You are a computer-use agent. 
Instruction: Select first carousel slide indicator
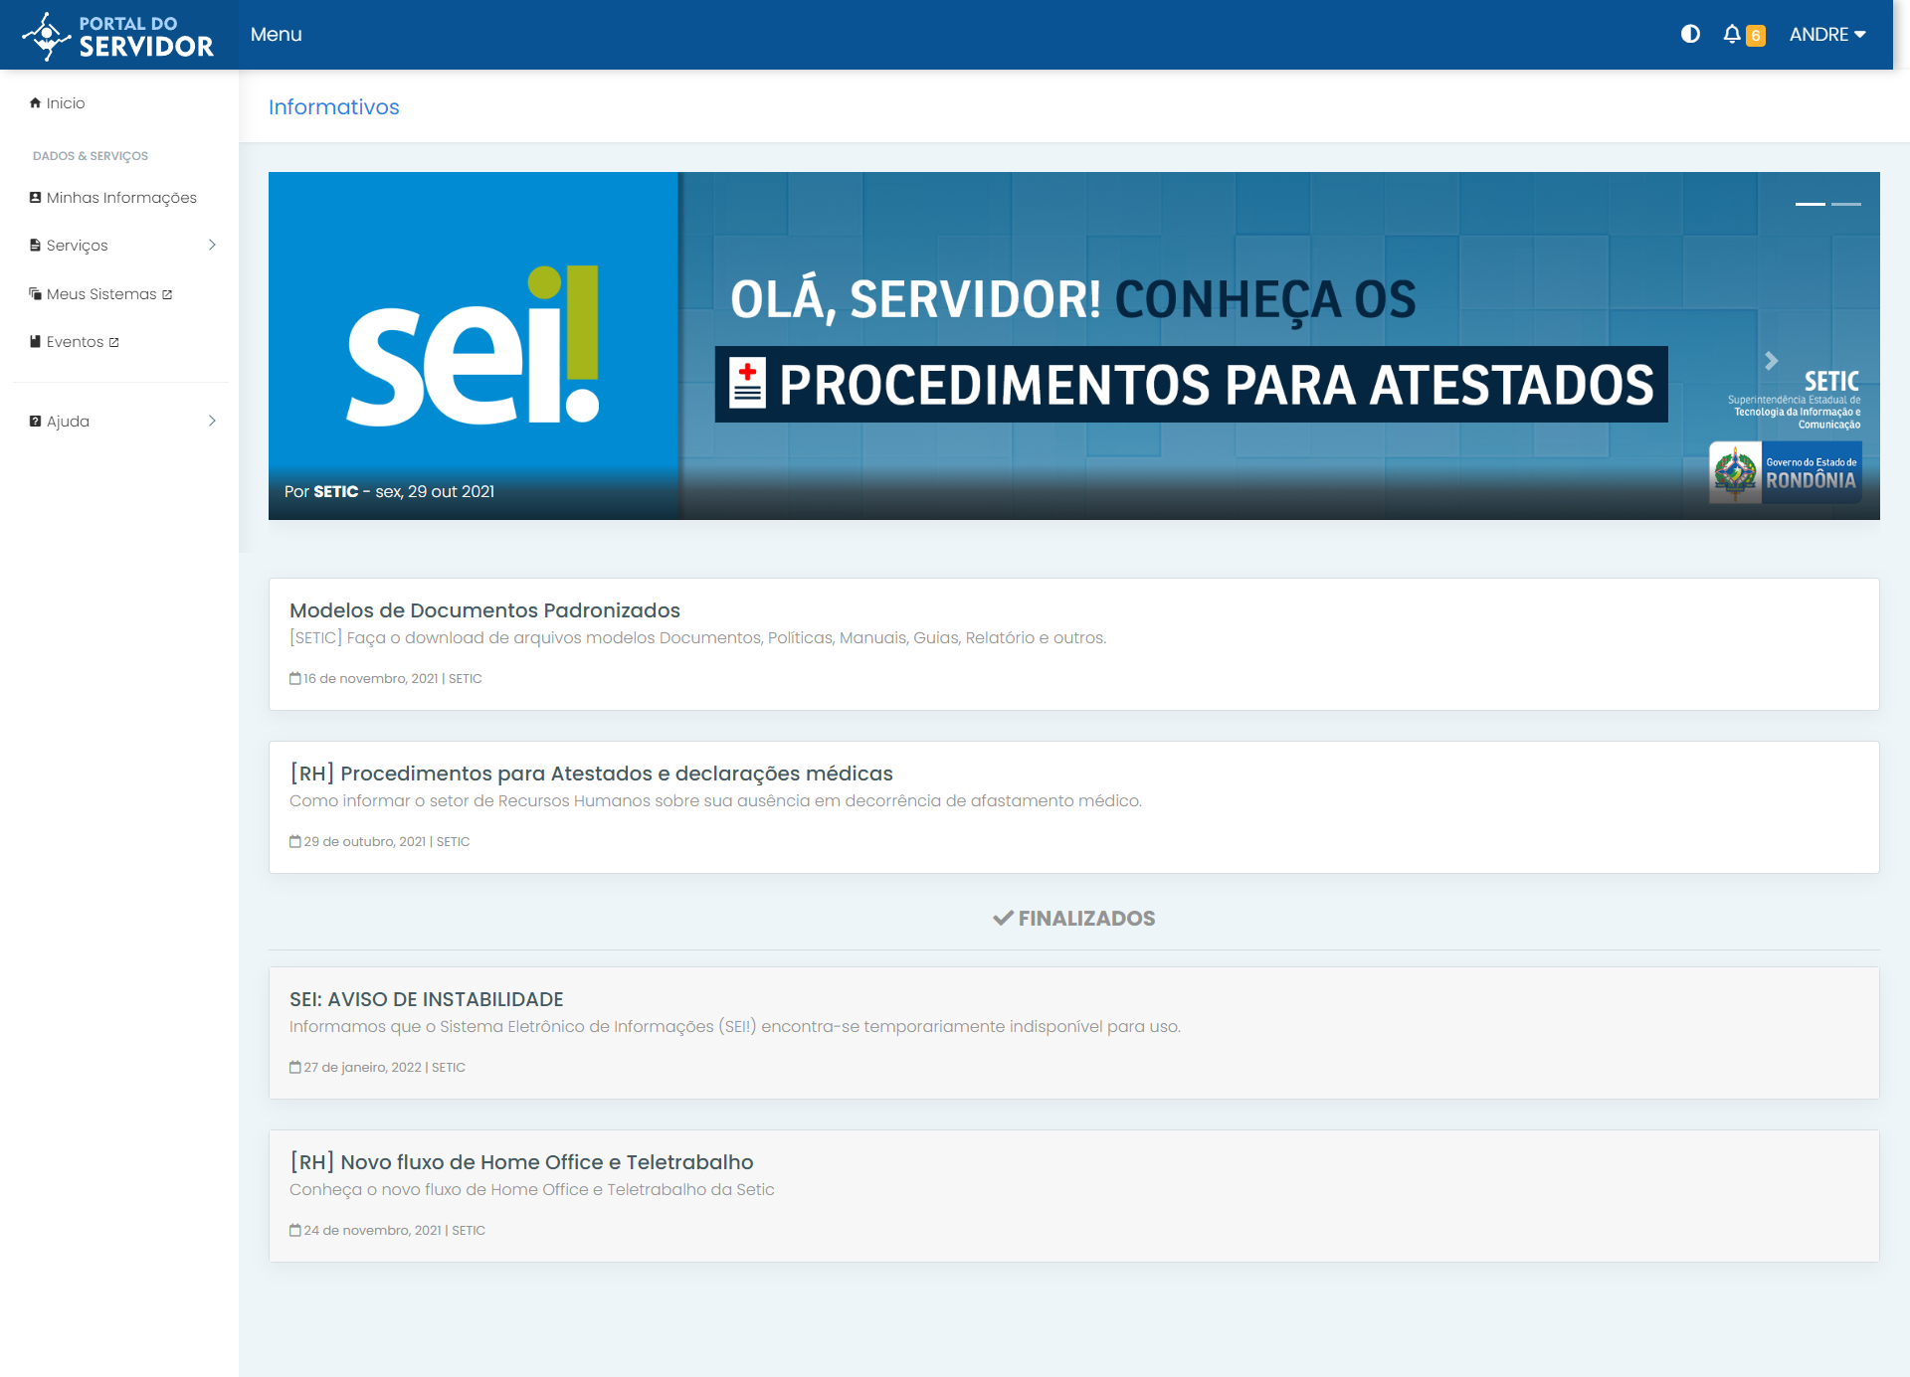(x=1811, y=204)
